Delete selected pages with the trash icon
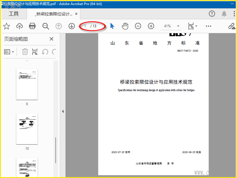This screenshot has height=178, width=237. (25, 52)
